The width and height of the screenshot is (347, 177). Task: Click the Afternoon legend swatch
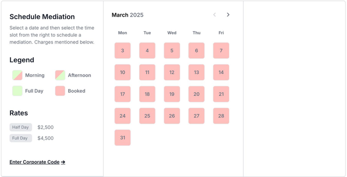point(60,75)
